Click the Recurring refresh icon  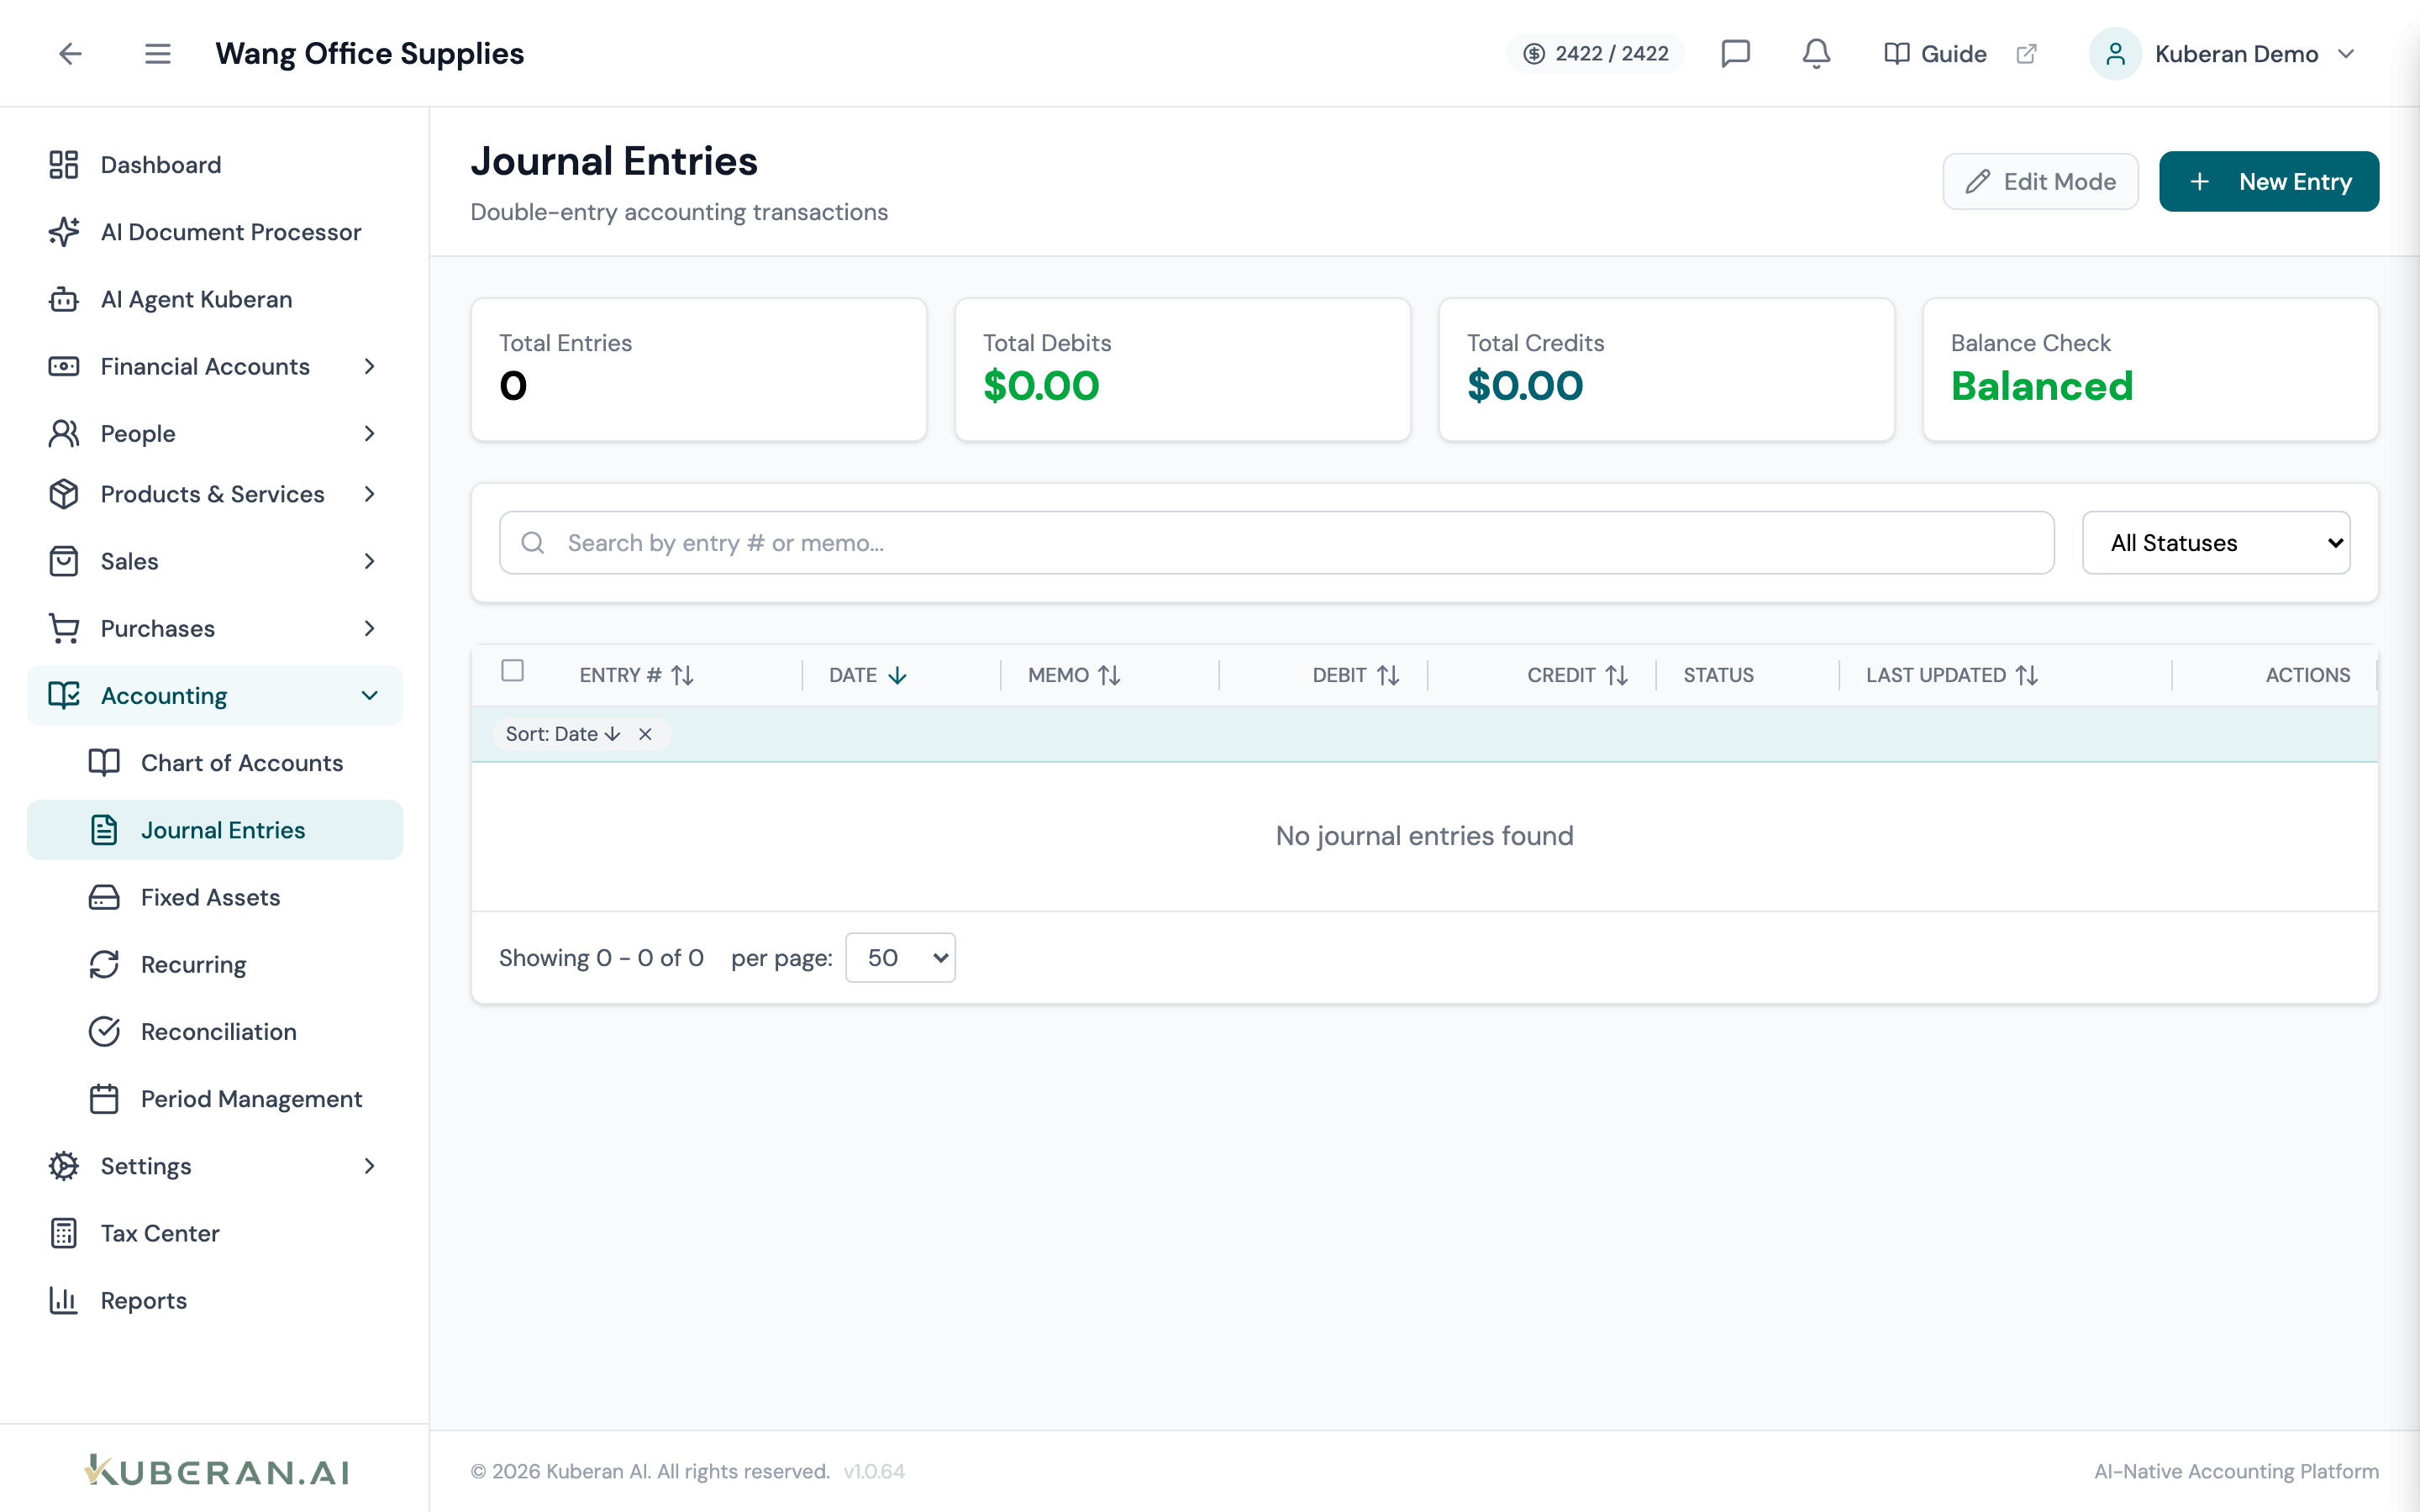coord(104,964)
